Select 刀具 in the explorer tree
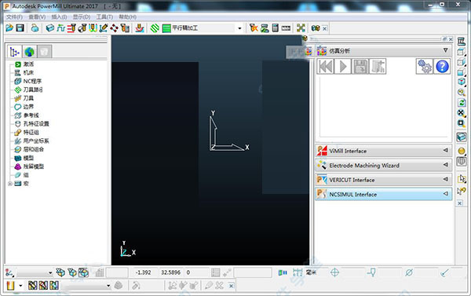The height and width of the screenshot is (296, 471). tap(28, 98)
